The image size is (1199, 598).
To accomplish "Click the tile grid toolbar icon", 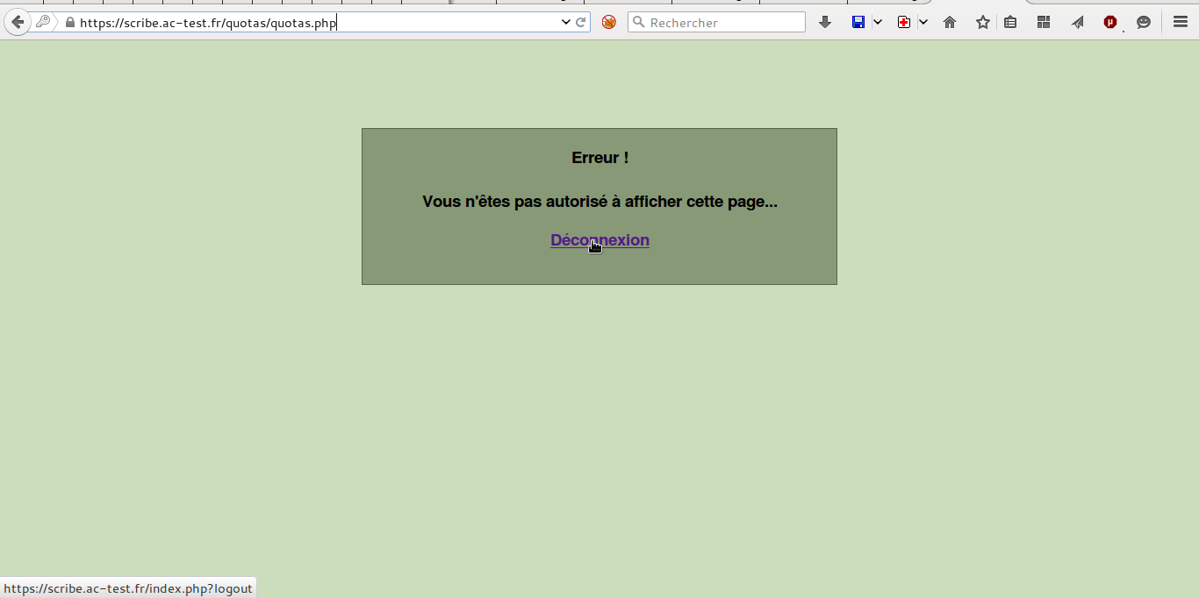I will (x=1044, y=22).
